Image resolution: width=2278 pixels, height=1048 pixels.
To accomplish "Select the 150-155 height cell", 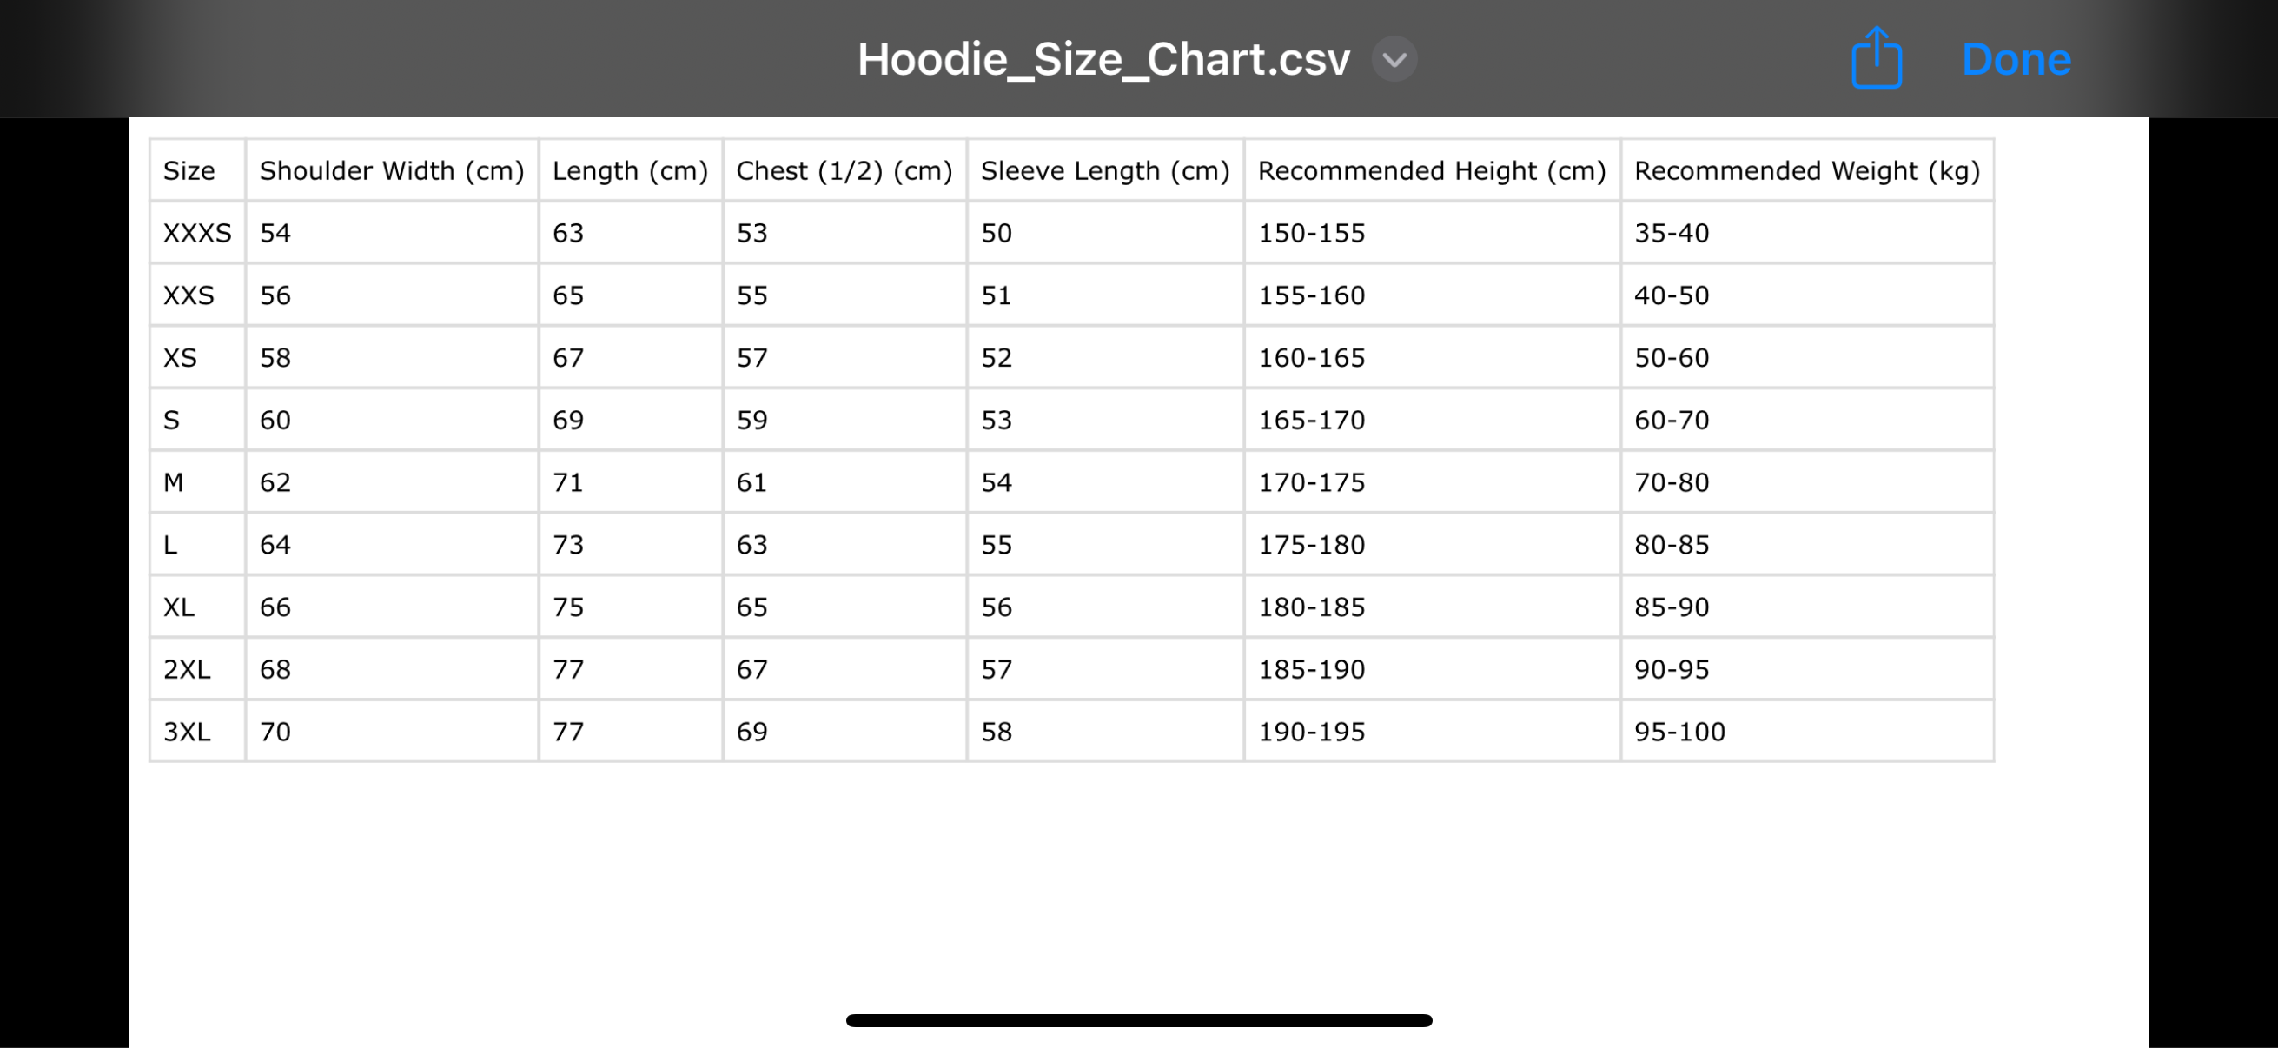I will tap(1312, 233).
